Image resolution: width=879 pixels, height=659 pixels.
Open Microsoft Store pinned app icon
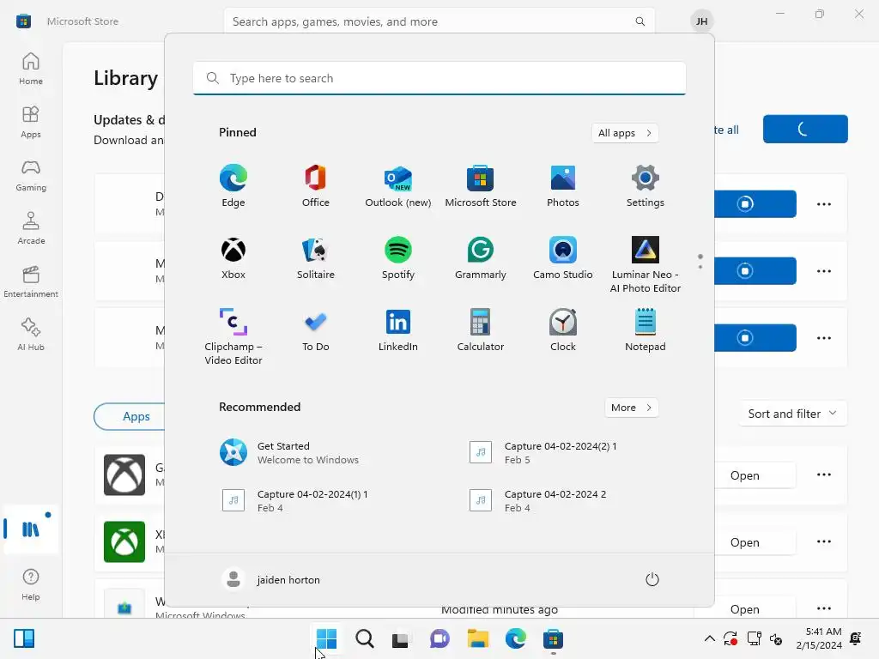click(x=481, y=185)
